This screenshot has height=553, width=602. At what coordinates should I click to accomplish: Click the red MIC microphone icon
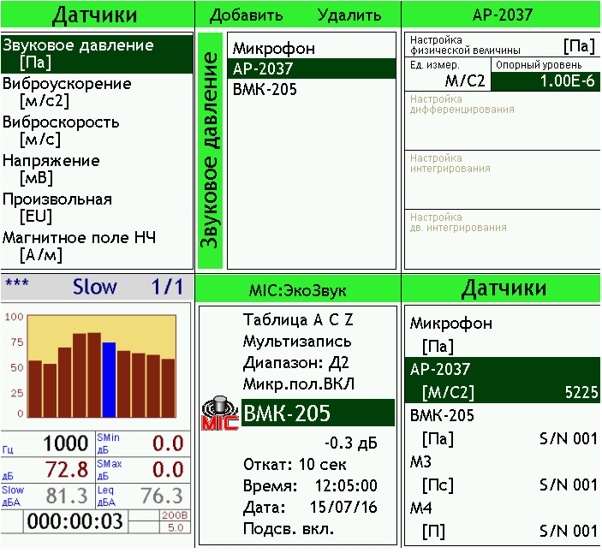pos(218,413)
